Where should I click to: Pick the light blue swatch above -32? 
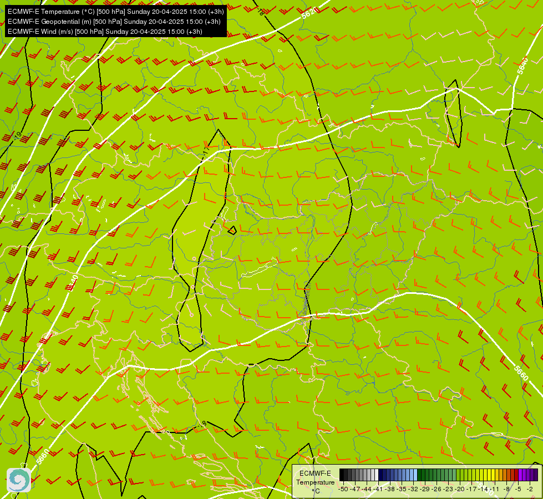click(415, 475)
